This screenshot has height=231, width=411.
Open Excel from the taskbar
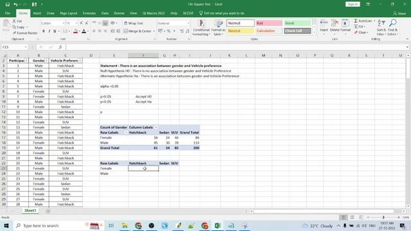218,225
